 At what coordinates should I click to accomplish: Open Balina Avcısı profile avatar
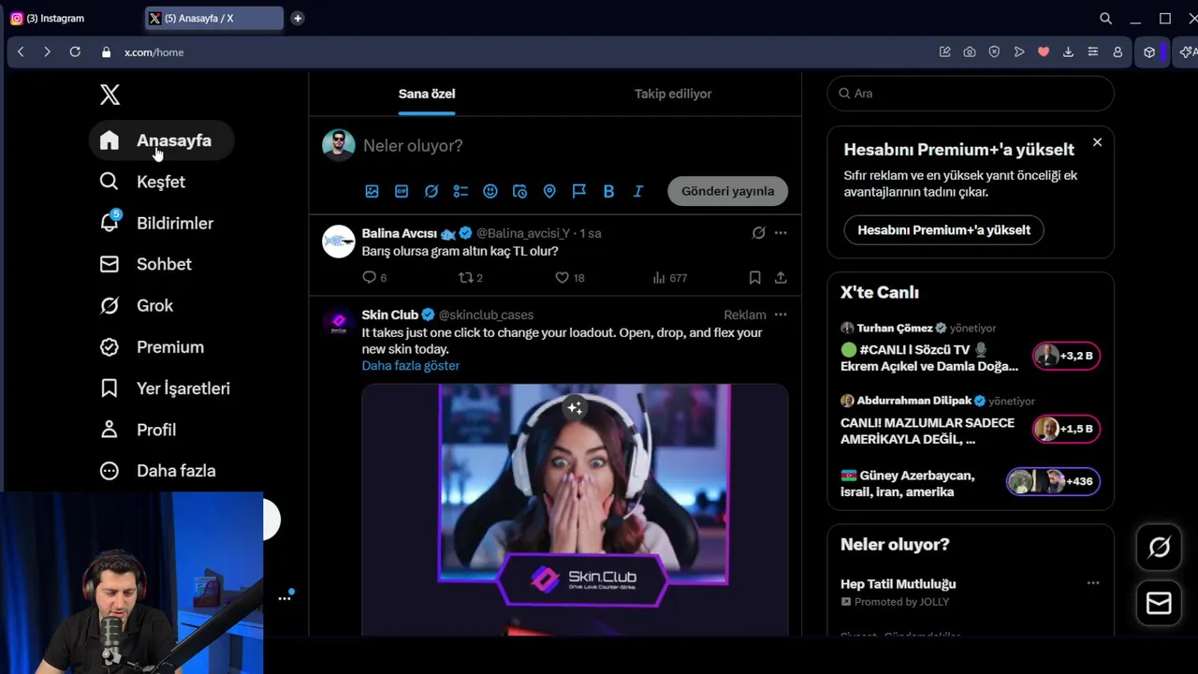[x=339, y=241]
